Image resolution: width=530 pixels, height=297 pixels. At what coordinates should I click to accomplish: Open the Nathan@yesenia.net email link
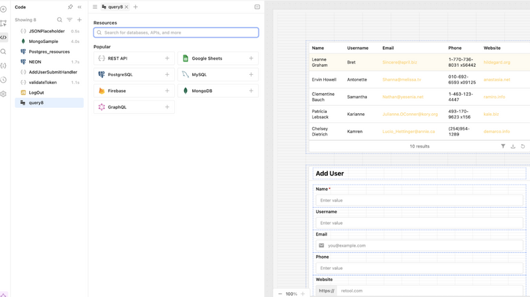click(x=403, y=97)
